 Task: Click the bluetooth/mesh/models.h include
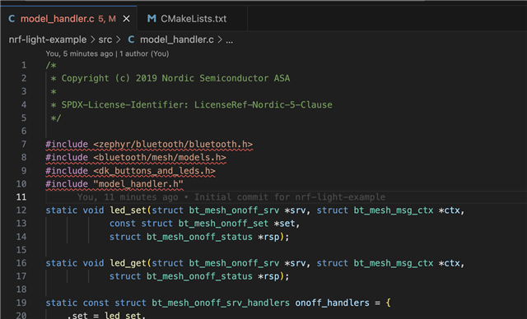160,158
